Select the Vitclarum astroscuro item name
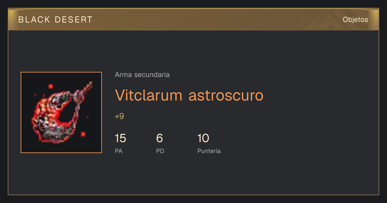Screen dimensions: 387x203 [x=189, y=95]
